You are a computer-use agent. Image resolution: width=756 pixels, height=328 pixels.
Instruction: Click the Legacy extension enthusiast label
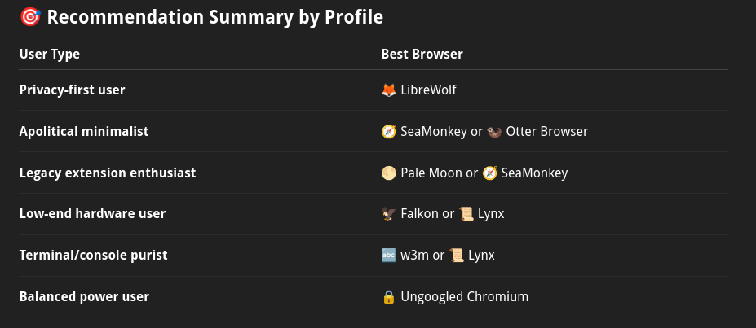[x=108, y=173]
